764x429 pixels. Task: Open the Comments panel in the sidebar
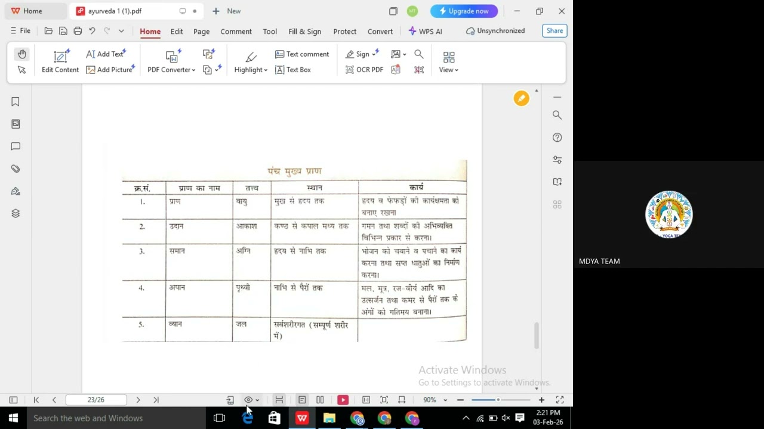(16, 147)
